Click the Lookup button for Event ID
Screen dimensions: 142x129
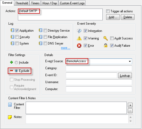pos(125,75)
